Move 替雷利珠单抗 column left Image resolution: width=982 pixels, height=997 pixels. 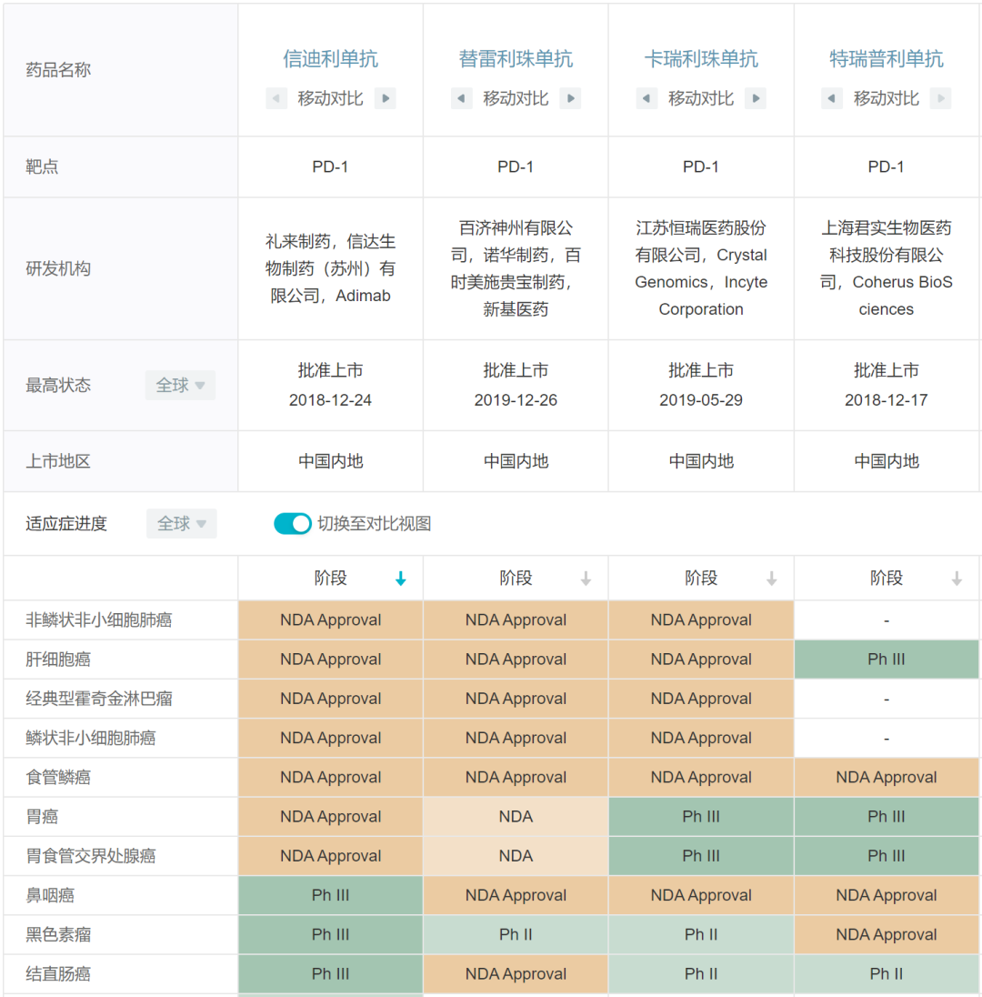(461, 98)
